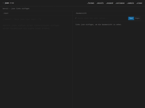The height and width of the screenshot is (108, 145).
Task: Collapse all nodes via .collapse
Action: [120, 3]
